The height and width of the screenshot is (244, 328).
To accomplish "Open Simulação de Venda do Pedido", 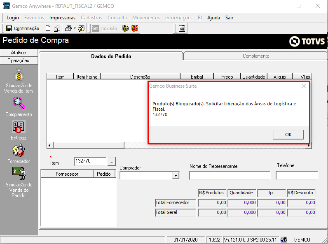I will (x=19, y=173).
